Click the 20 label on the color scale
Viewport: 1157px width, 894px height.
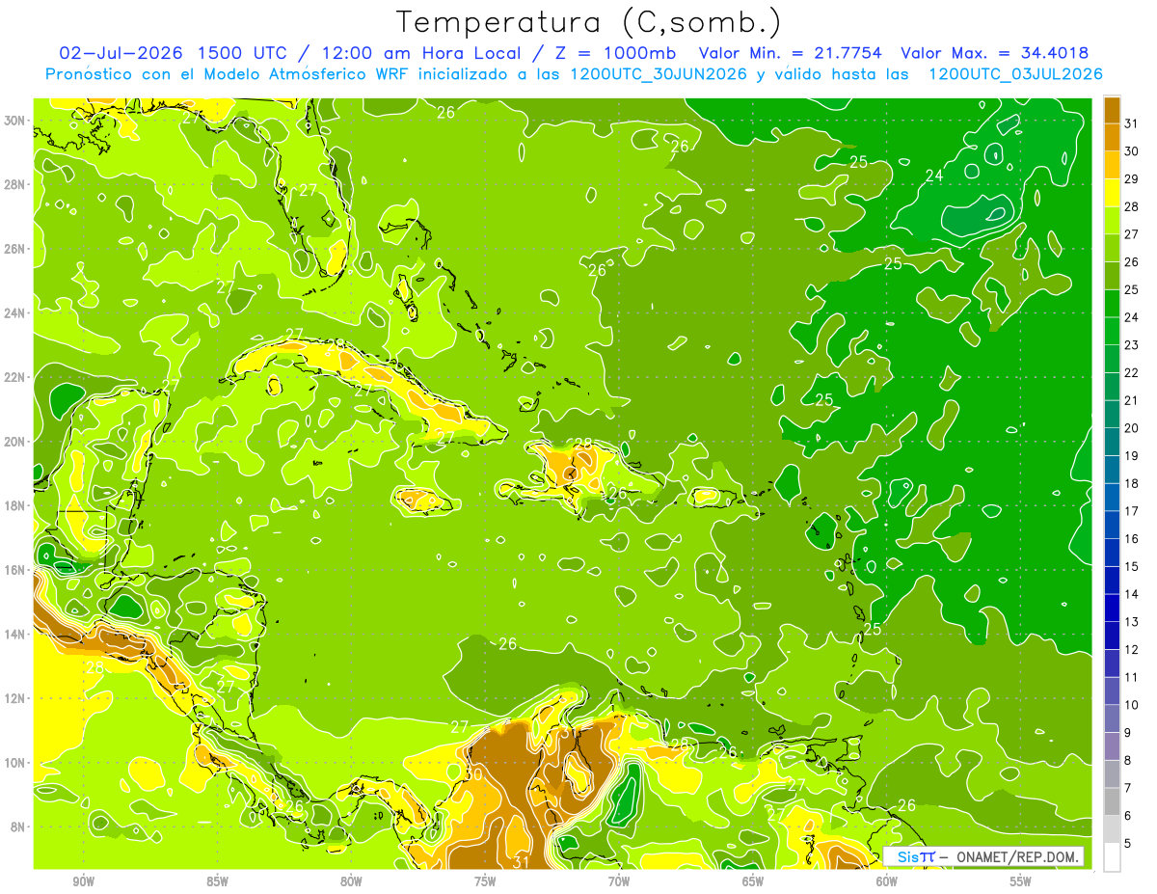[1132, 428]
